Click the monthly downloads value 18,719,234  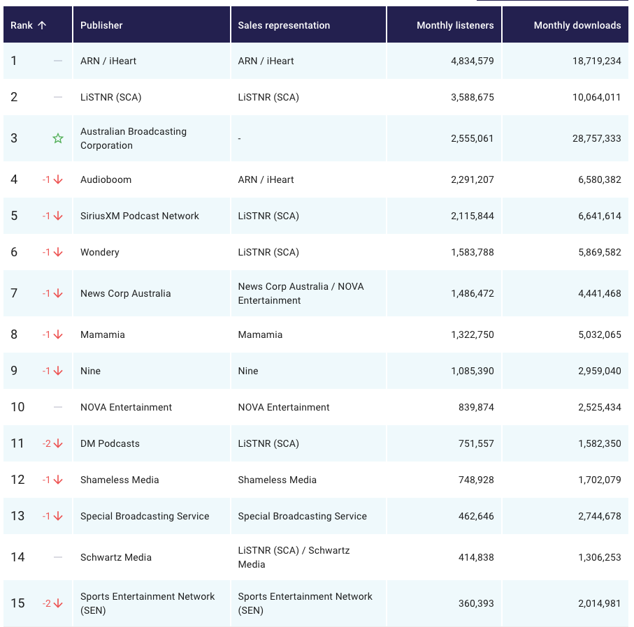597,61
